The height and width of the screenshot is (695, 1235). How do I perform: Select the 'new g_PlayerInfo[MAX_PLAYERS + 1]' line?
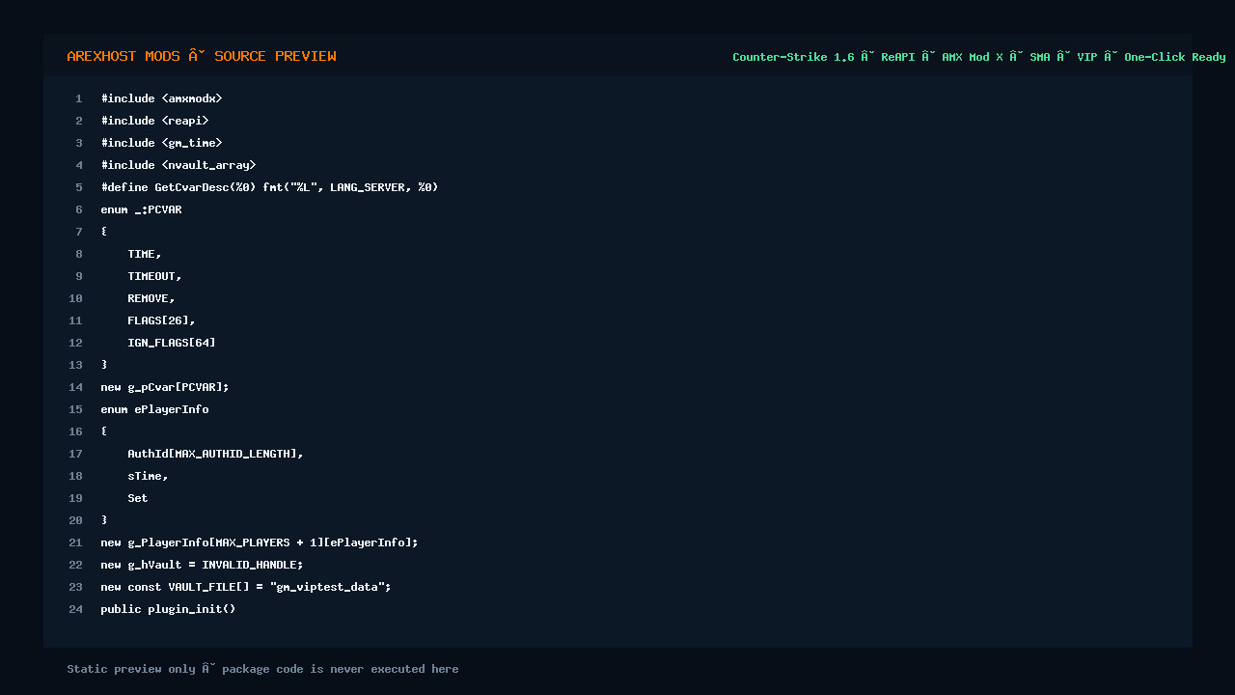[260, 542]
